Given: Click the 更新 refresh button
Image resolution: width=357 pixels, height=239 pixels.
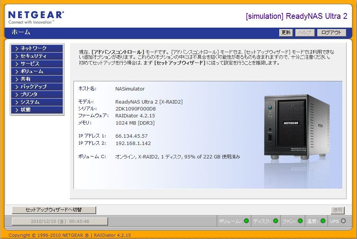Looking at the screenshot, I should pyautogui.click(x=286, y=33).
